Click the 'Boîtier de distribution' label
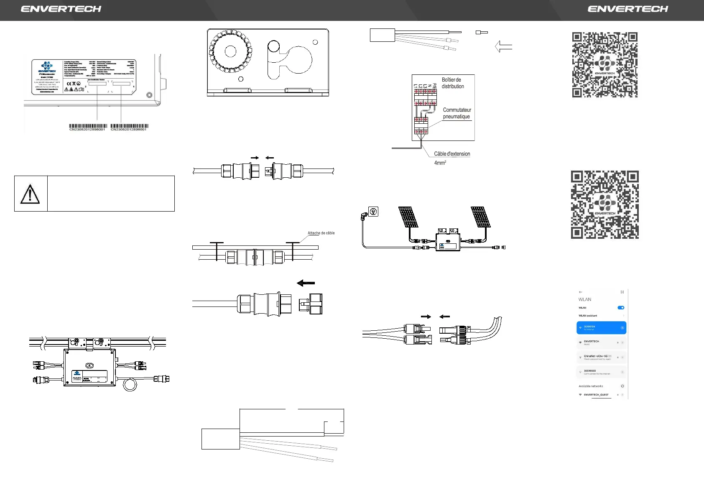Viewport: 704px width, 498px height. point(453,83)
